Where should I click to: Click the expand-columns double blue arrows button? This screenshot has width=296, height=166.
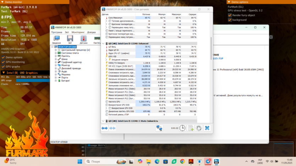coord(105,128)
